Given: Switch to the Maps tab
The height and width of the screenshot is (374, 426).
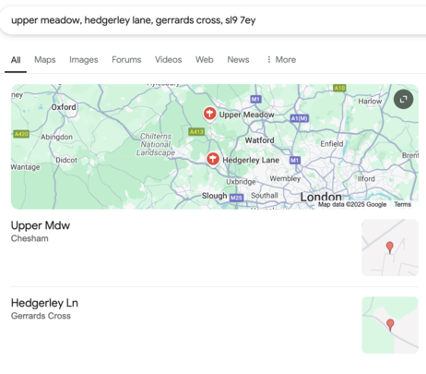Looking at the screenshot, I should [x=45, y=60].
